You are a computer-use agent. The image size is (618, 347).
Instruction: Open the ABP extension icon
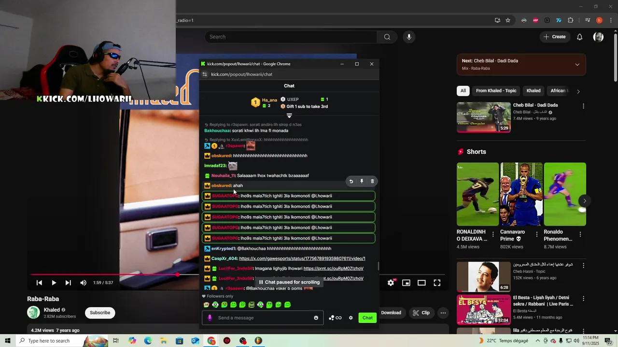coord(535,20)
